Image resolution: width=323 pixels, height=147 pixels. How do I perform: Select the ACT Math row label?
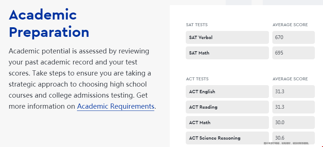(x=227, y=122)
